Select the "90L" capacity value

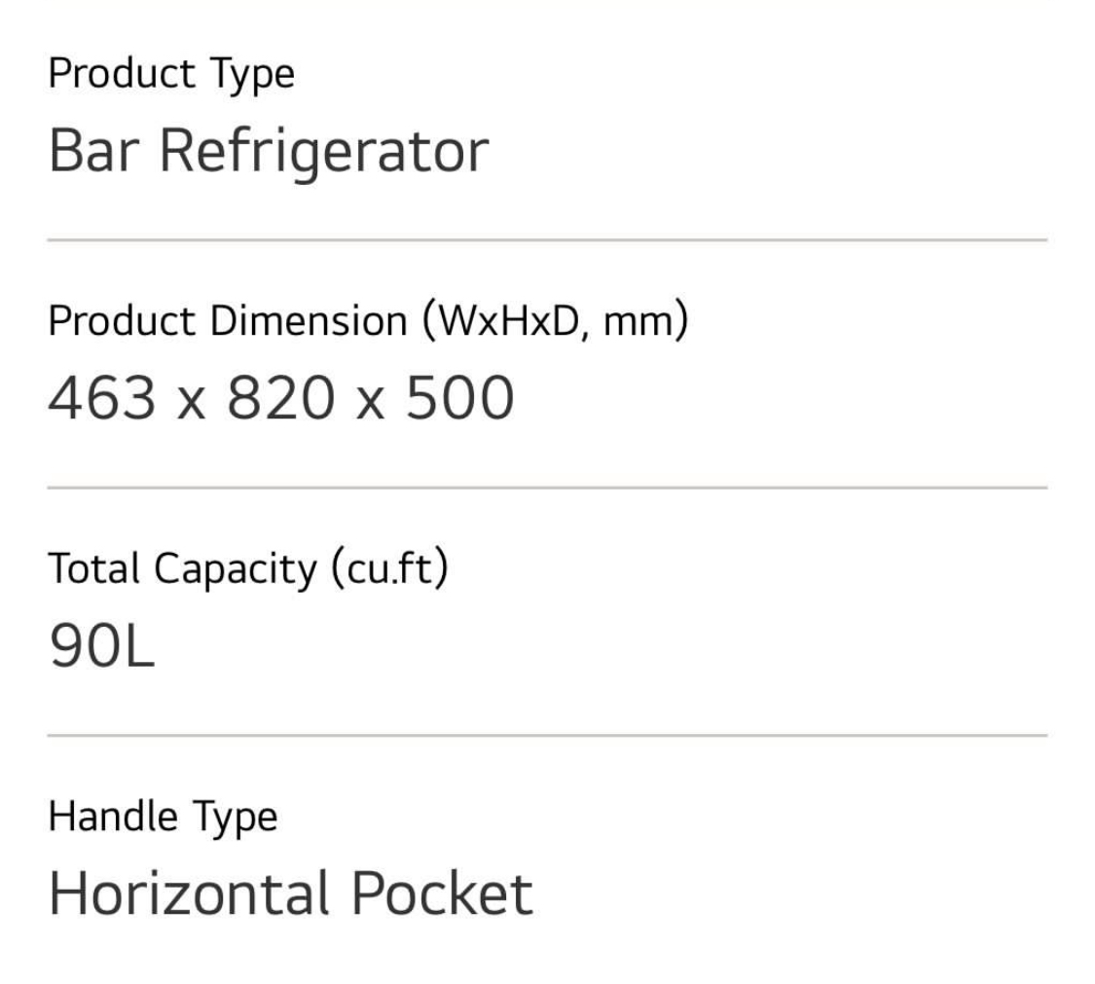click(x=101, y=646)
